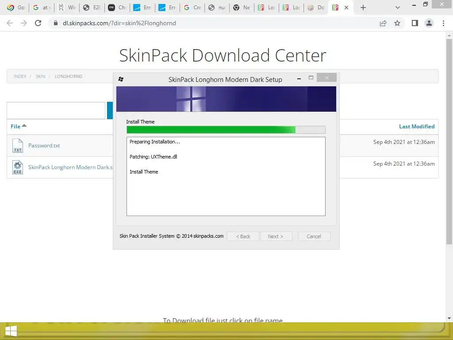Maximize the SkinPack Setup window

click(311, 77)
